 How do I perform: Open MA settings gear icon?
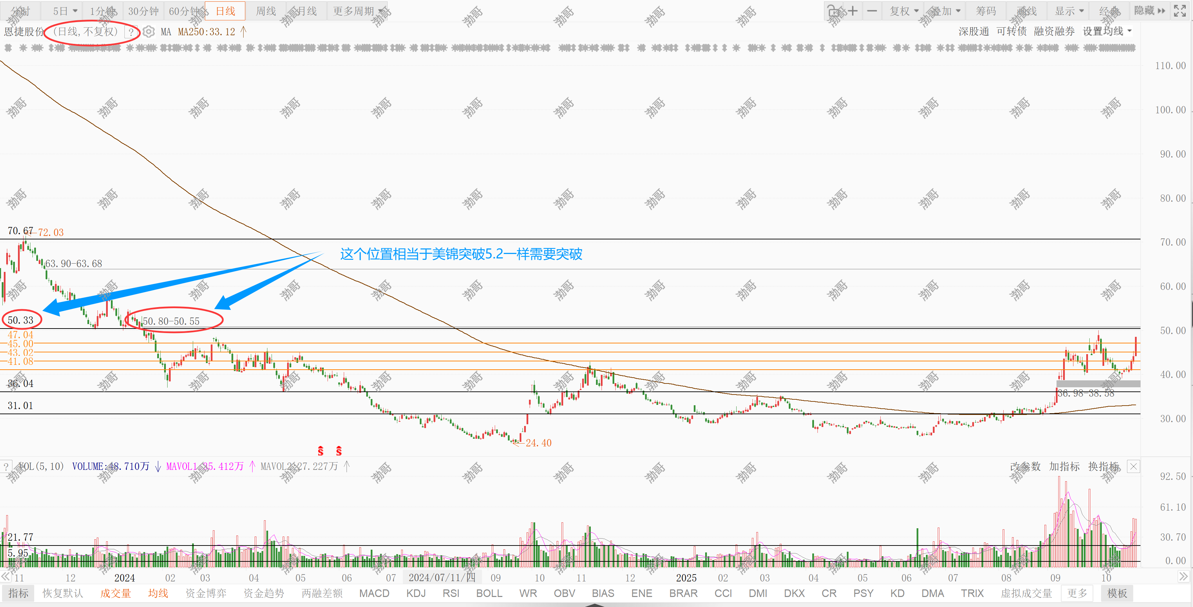point(148,31)
